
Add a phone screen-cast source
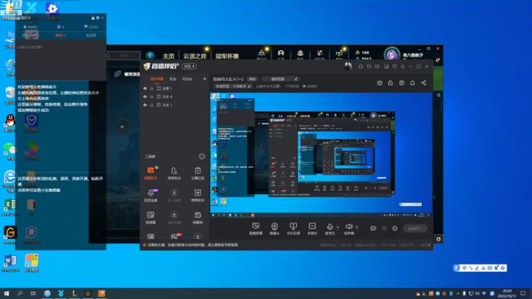(293, 229)
